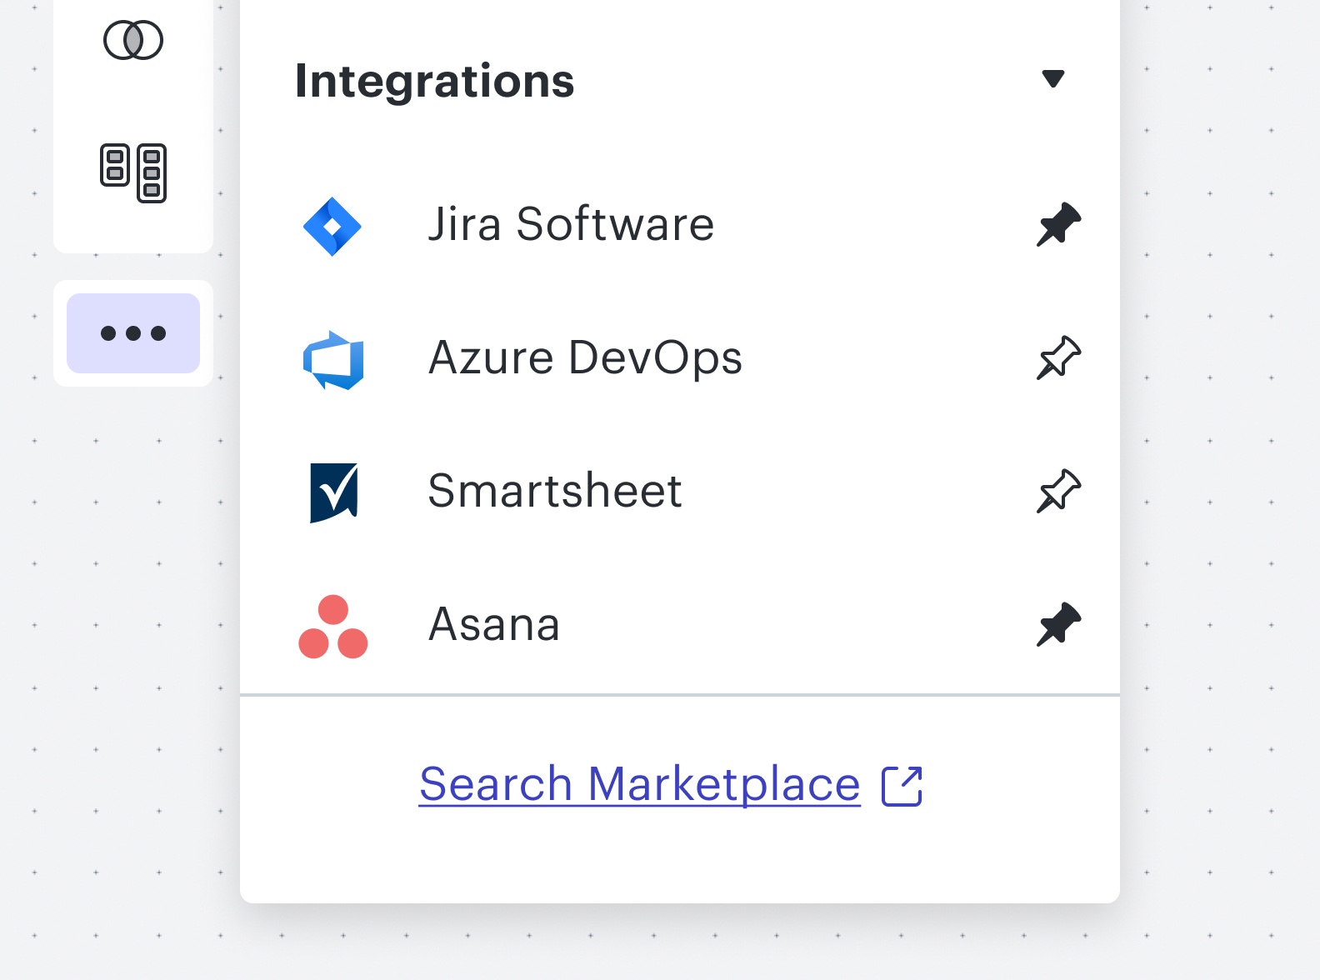Click the Jira Software diamond logo
This screenshot has width=1320, height=980.
(332, 226)
